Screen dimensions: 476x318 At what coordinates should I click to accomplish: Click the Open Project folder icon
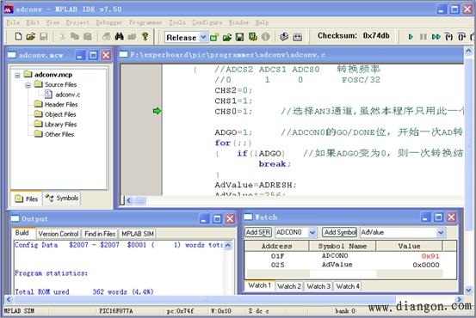click(x=227, y=37)
